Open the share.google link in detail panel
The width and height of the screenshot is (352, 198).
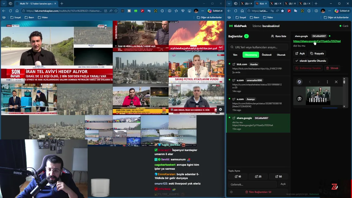[317, 41]
